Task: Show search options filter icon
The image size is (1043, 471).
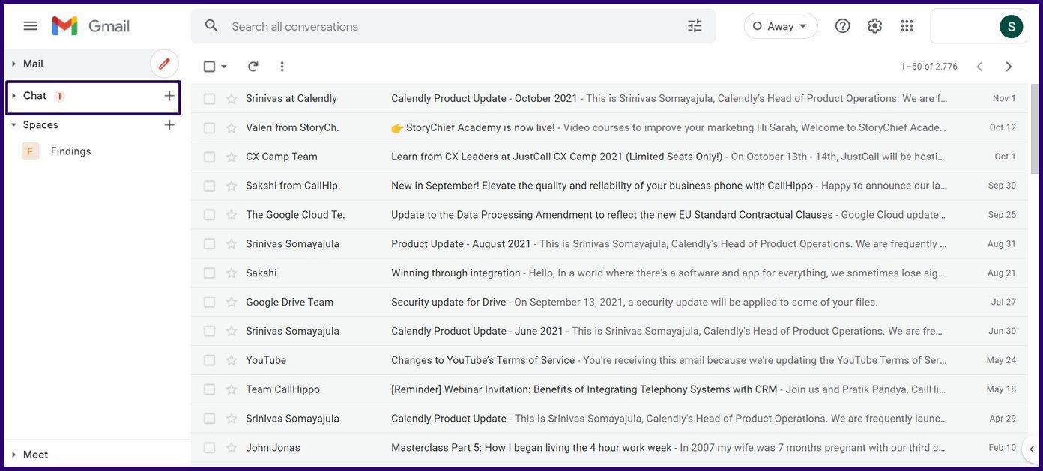Action: tap(695, 26)
